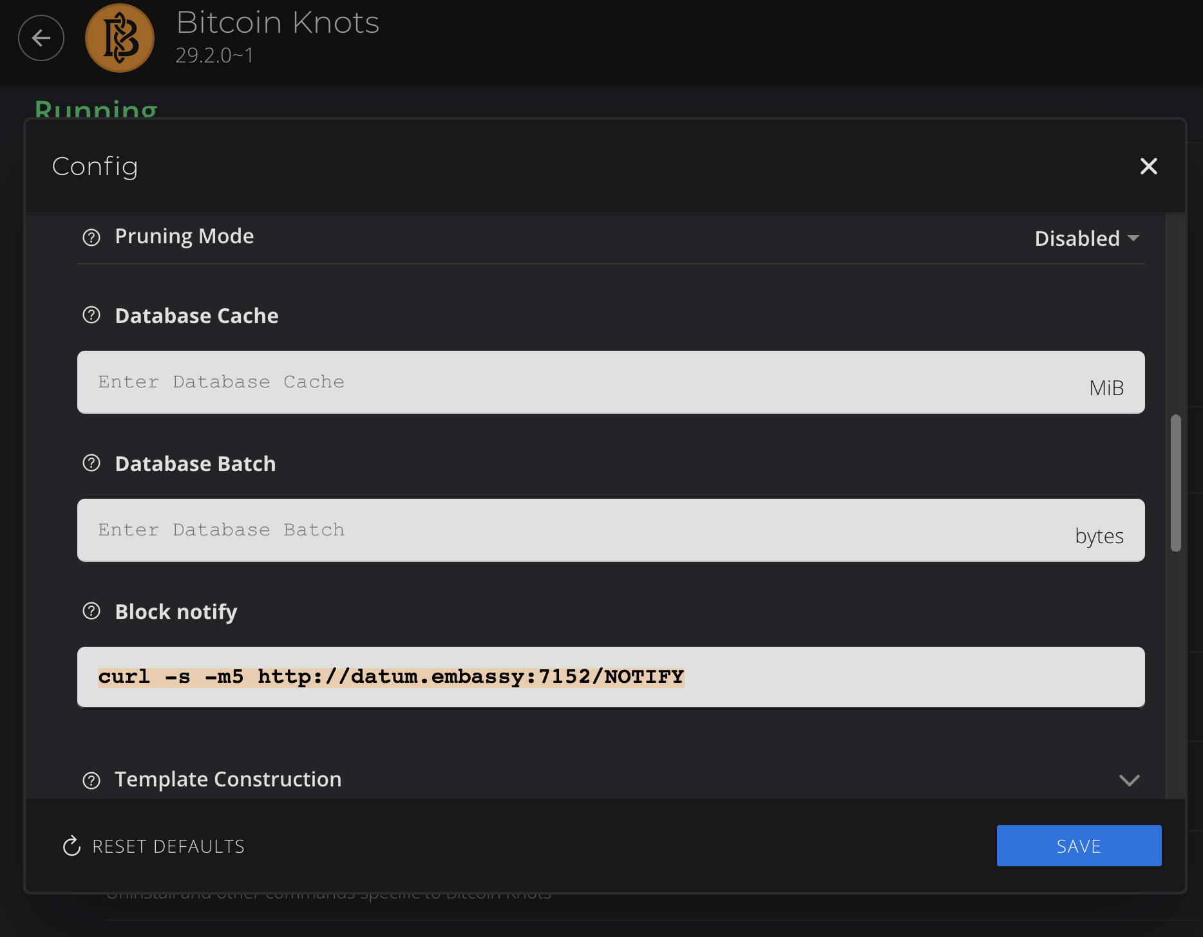
Task: Click into the Database Batch field
Action: tap(580, 530)
